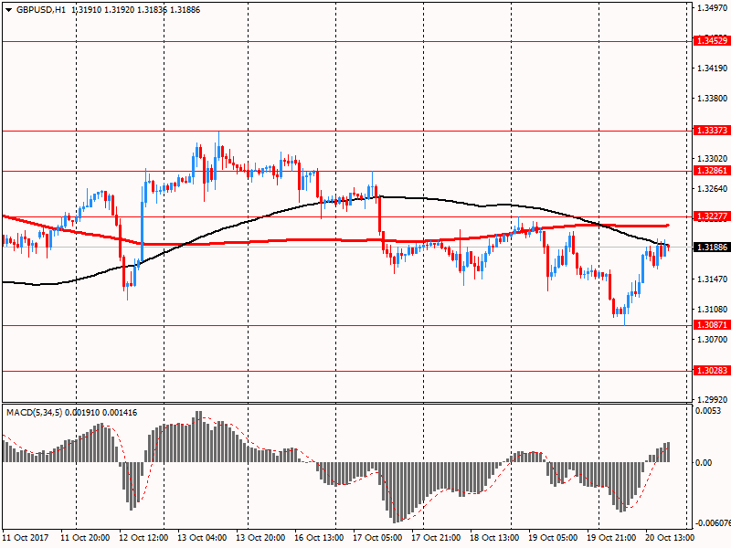
Task: Click the OHLC values 1.31910 1.31920 1.31836 1.31886
Action: click(136, 10)
